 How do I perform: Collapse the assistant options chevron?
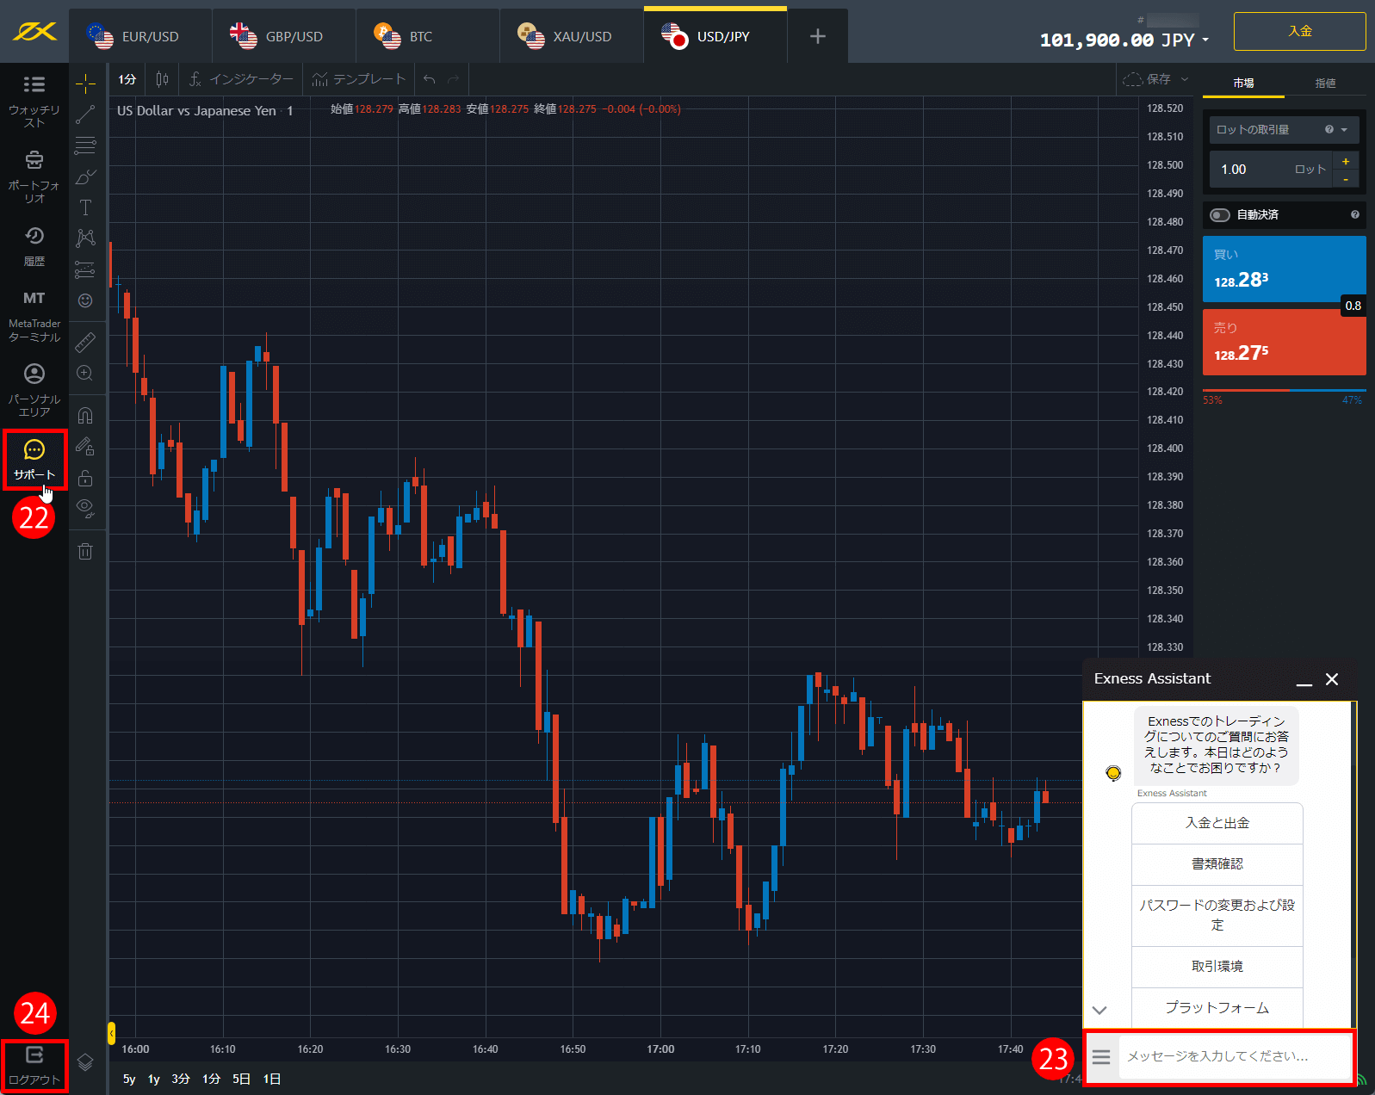pos(1099,1010)
